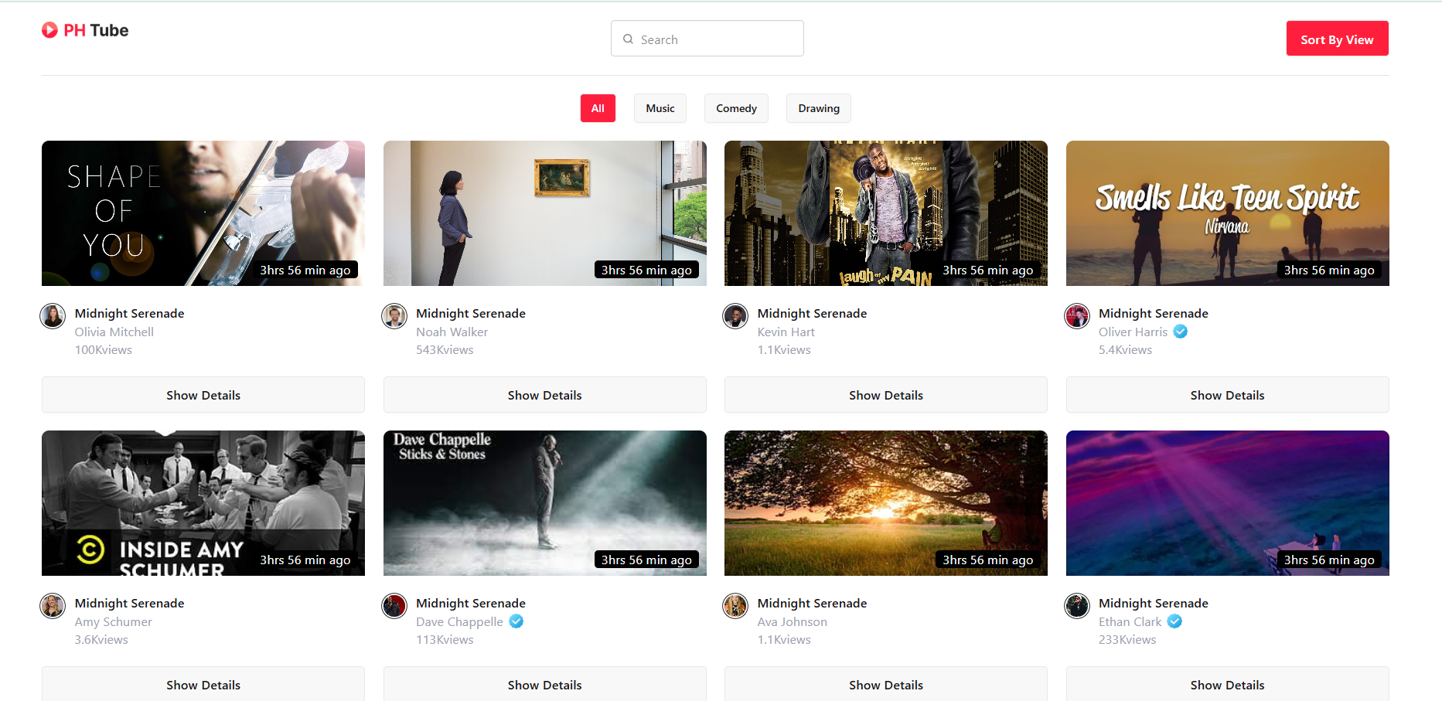The width and height of the screenshot is (1442, 701).
Task: Open Oliver Harris's avatar
Action: click(x=1077, y=316)
